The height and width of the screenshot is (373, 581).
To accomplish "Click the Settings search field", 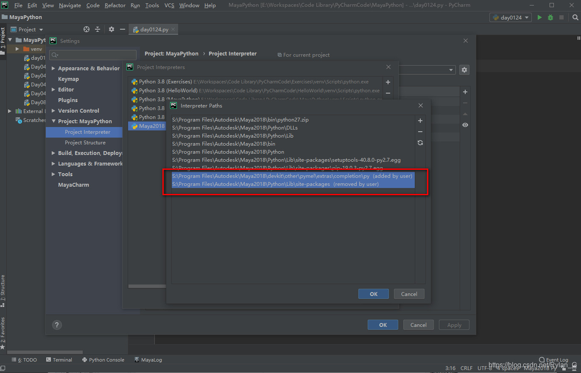I will coord(93,55).
